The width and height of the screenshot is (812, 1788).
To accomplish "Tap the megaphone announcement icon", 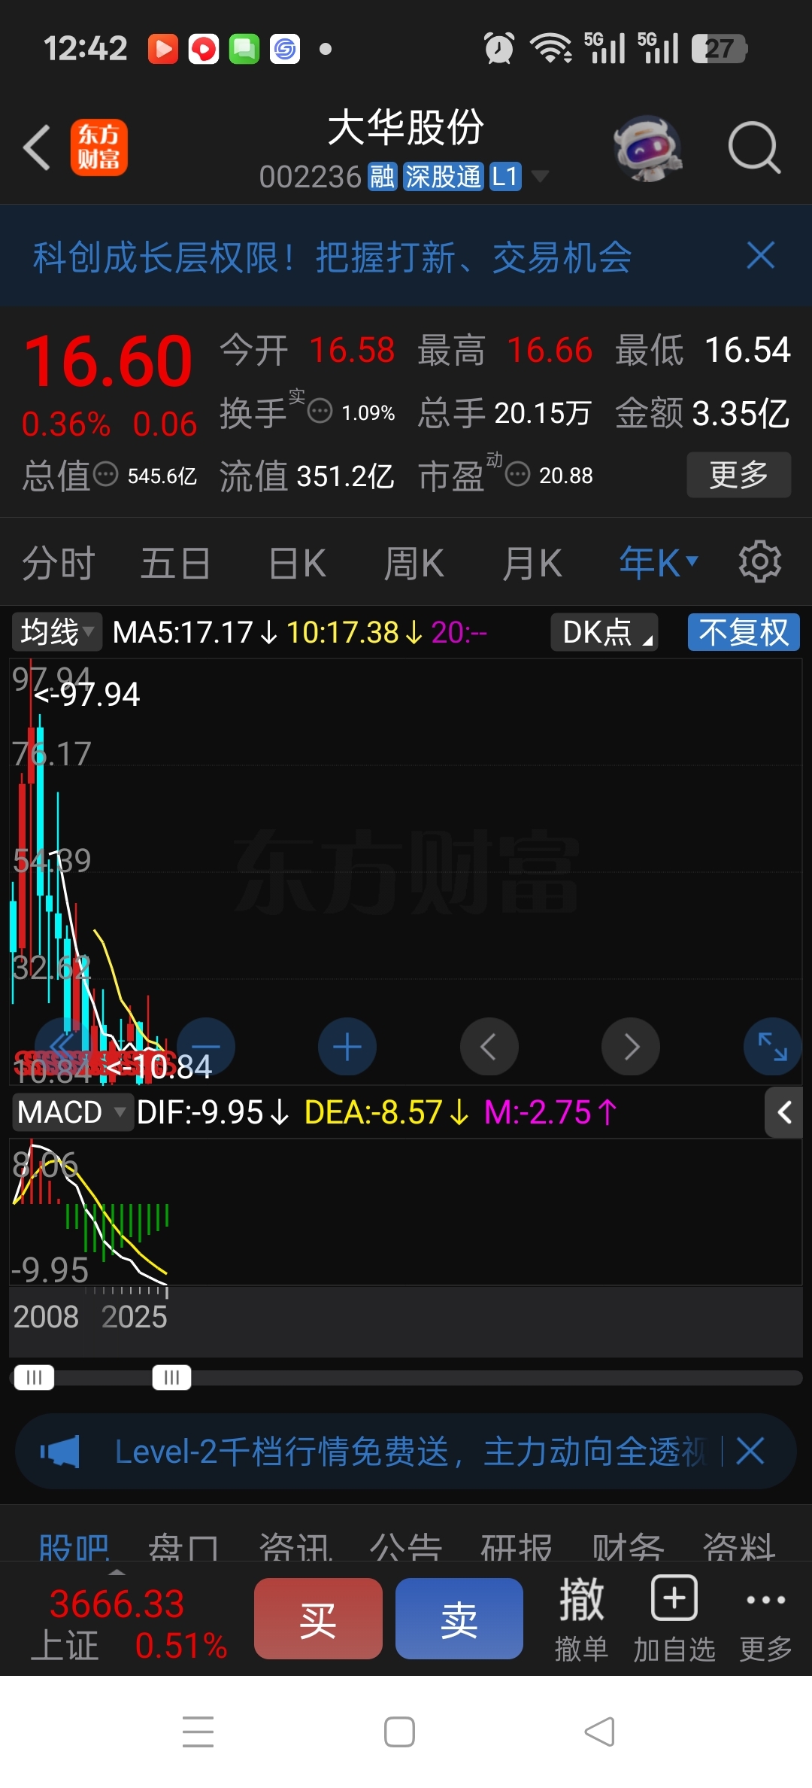I will [60, 1451].
